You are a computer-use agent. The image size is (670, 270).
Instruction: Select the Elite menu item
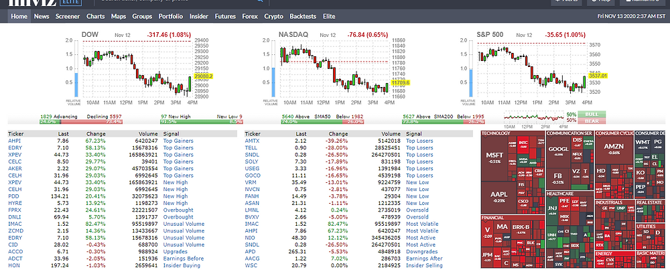(329, 16)
